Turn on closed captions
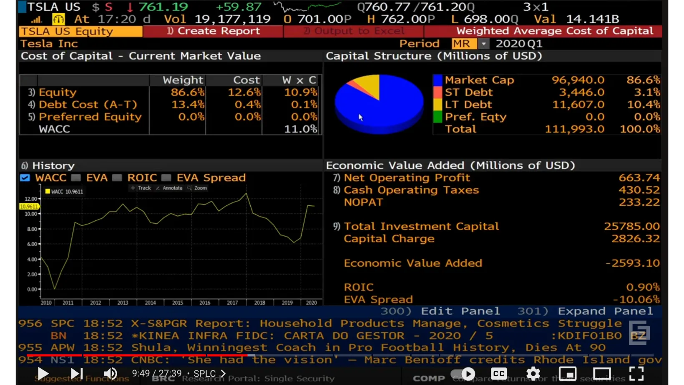Viewport: 684px width, 385px height. point(499,374)
